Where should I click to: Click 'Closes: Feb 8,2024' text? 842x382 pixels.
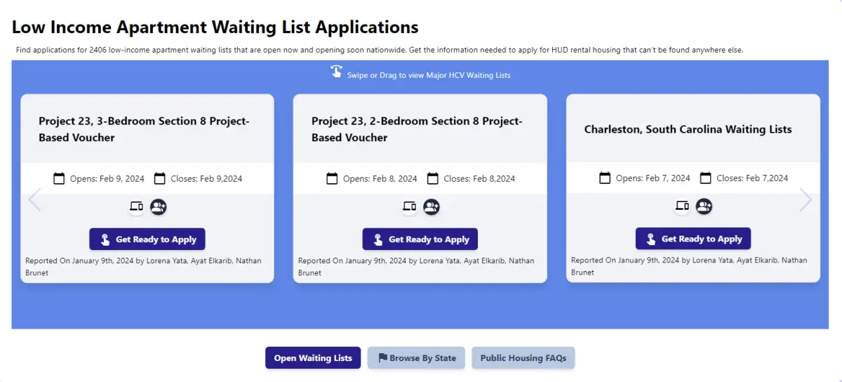coord(479,178)
